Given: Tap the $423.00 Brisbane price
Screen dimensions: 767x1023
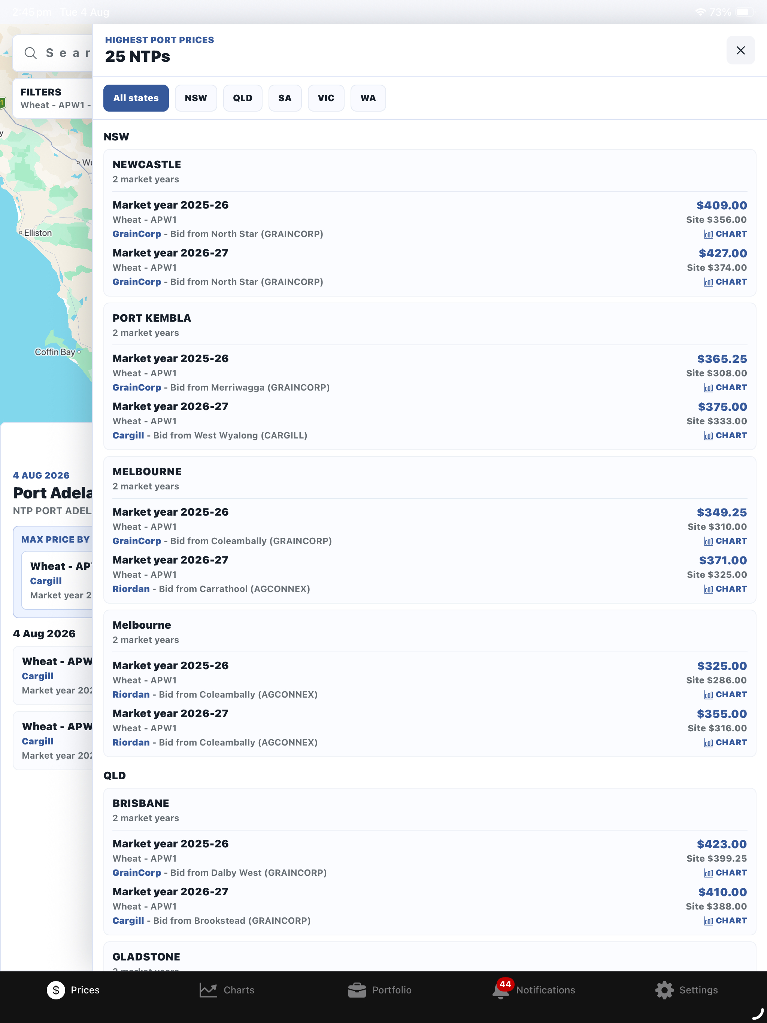Looking at the screenshot, I should click(722, 844).
